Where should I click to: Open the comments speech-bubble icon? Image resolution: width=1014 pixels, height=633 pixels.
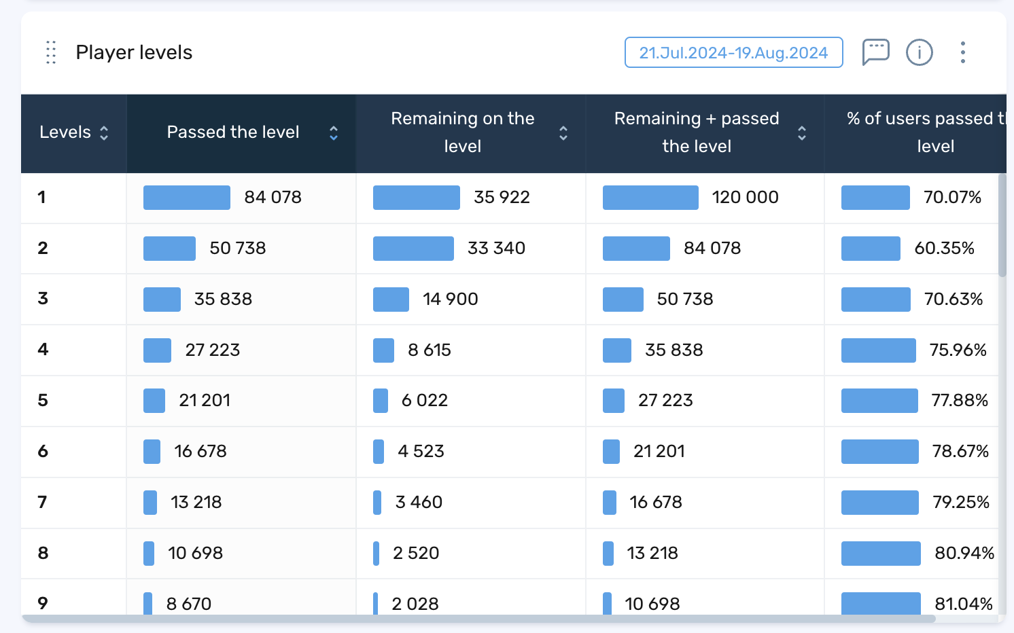pos(875,52)
